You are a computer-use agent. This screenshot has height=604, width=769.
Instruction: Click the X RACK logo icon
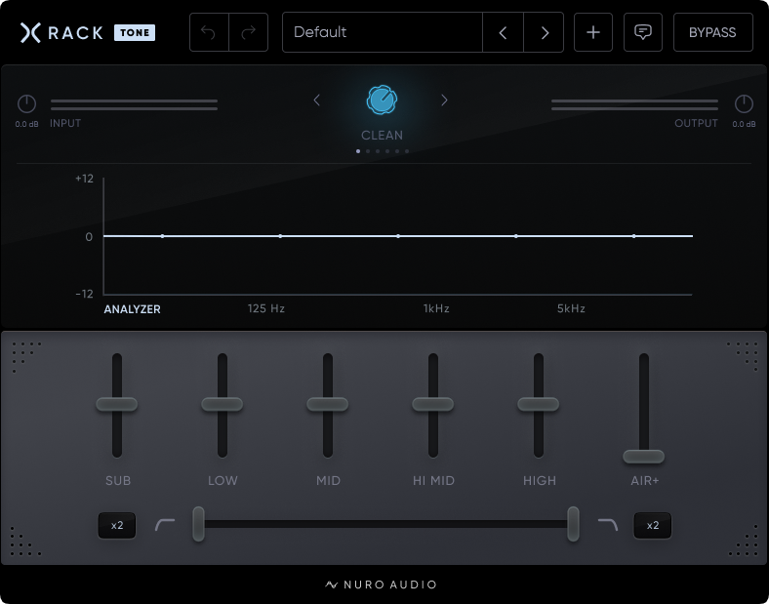[x=30, y=33]
